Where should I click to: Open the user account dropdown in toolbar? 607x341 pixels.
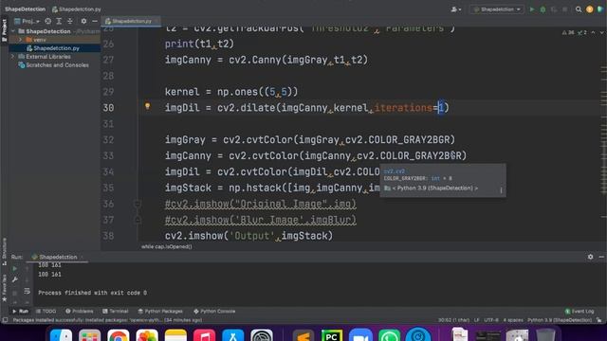[456, 9]
